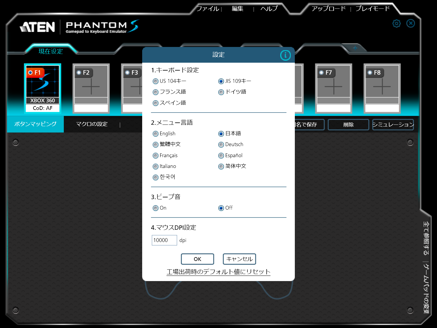
Task: Open the ヘルプ menu
Action: [269, 9]
